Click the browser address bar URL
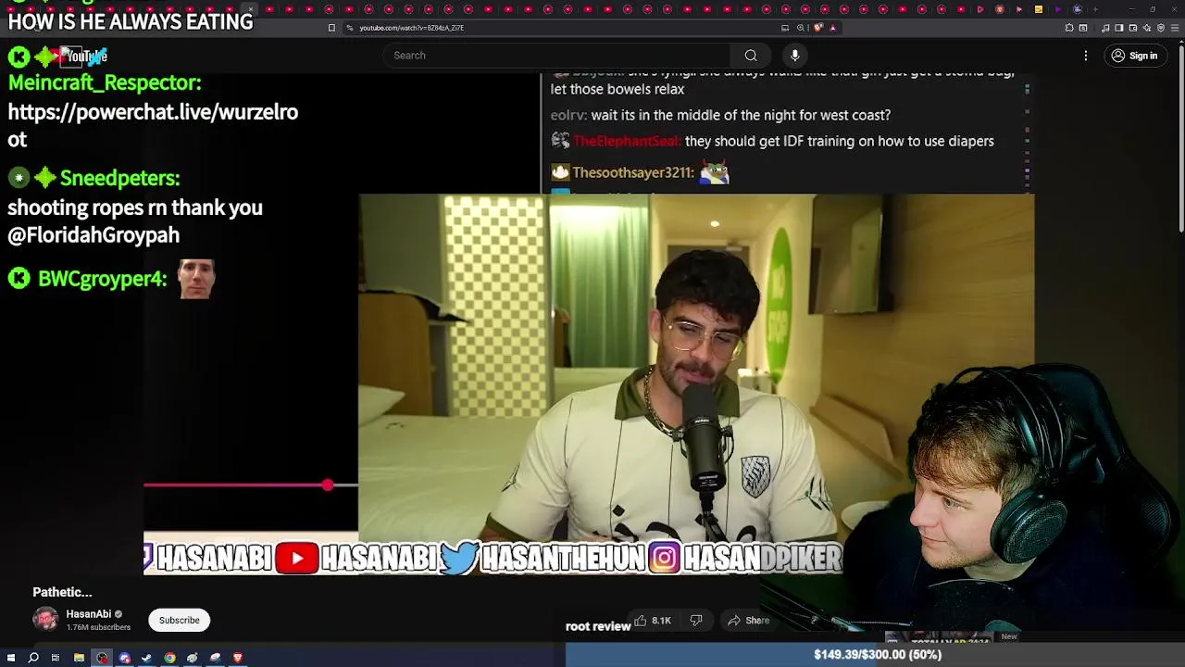The height and width of the screenshot is (667, 1185). 412,28
